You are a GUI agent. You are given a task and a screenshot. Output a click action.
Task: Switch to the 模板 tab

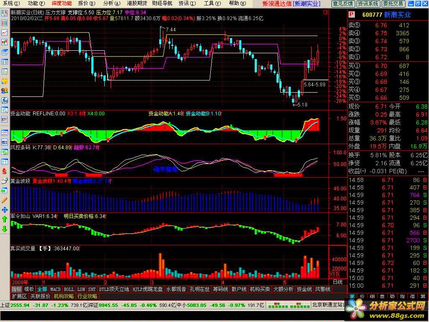pyautogui.click(x=29, y=289)
